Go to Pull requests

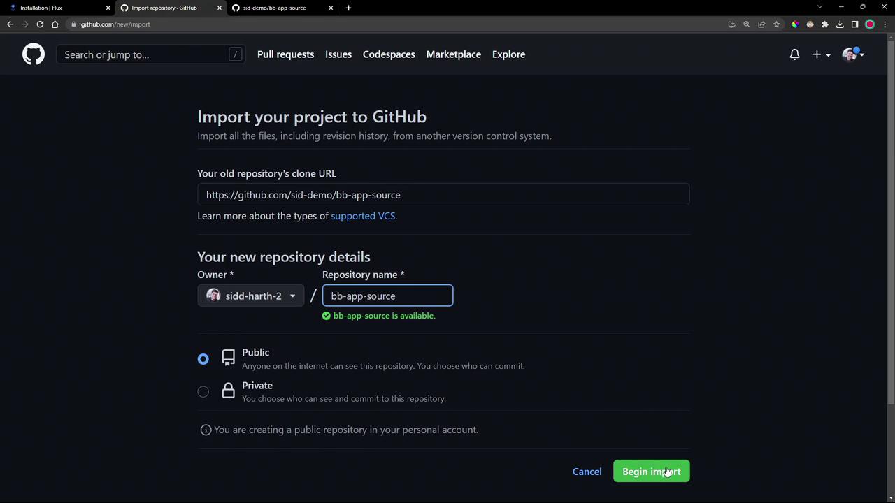(285, 54)
